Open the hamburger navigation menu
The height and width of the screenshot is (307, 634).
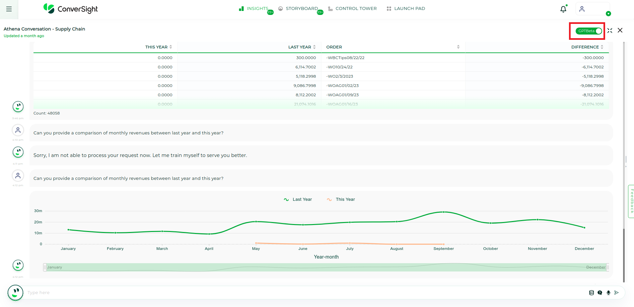click(9, 9)
